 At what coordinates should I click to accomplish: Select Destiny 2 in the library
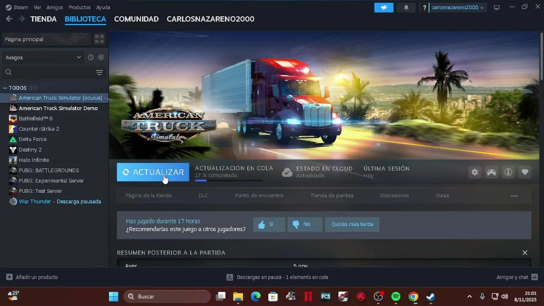coord(54,150)
